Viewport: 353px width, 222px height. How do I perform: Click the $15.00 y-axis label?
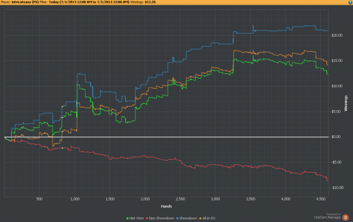[x=337, y=61]
